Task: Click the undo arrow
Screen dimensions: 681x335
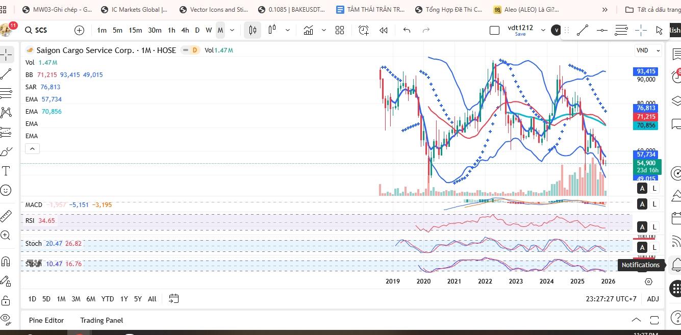Action: 407,30
